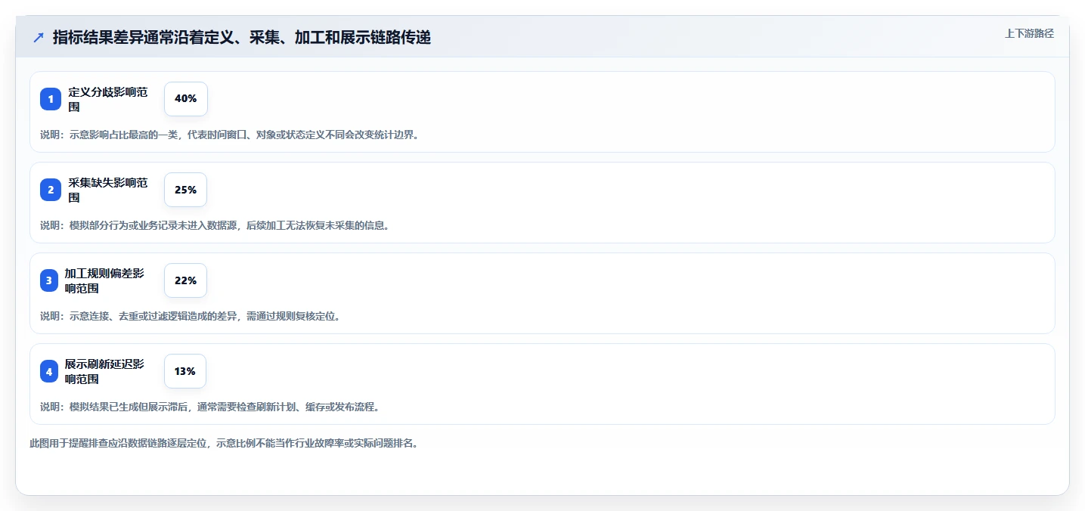Image resolution: width=1085 pixels, height=511 pixels.
Task: Click the 加工规则偏差影响范围 label
Action: (x=104, y=280)
